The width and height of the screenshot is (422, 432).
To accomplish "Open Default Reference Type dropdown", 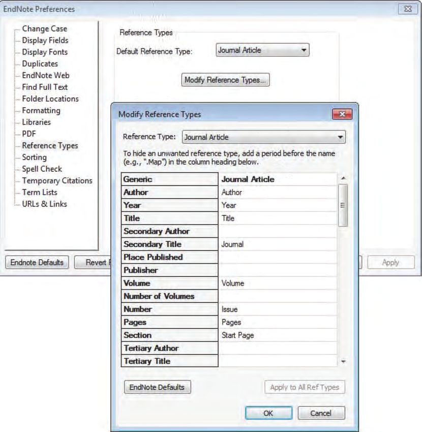I will [262, 50].
